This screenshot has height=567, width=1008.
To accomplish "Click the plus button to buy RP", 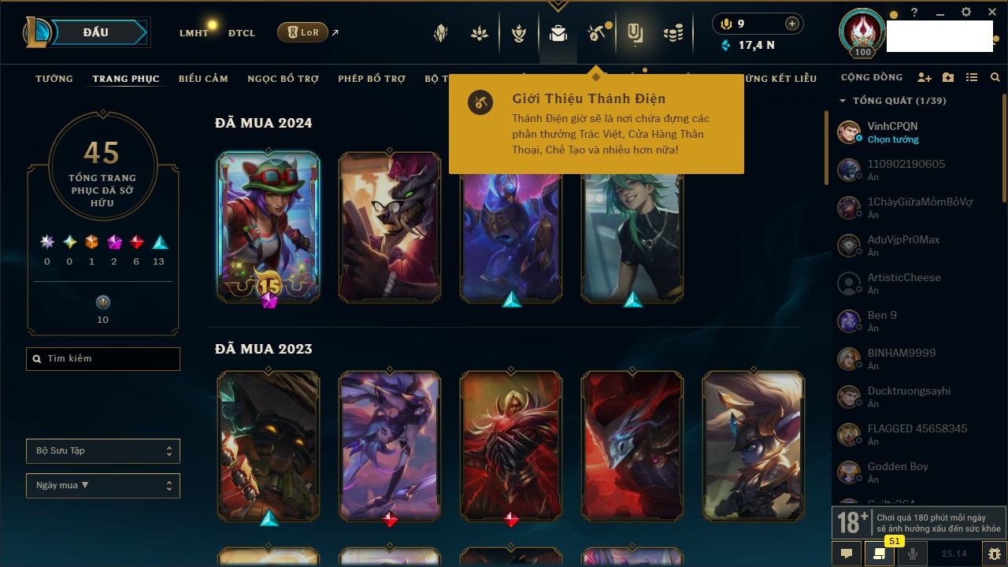I will click(x=792, y=24).
